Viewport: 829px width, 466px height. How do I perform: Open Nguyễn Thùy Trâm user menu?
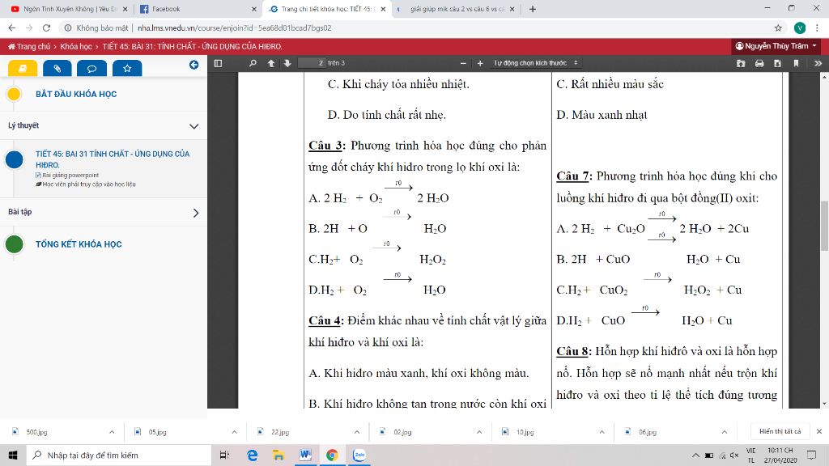pos(776,46)
